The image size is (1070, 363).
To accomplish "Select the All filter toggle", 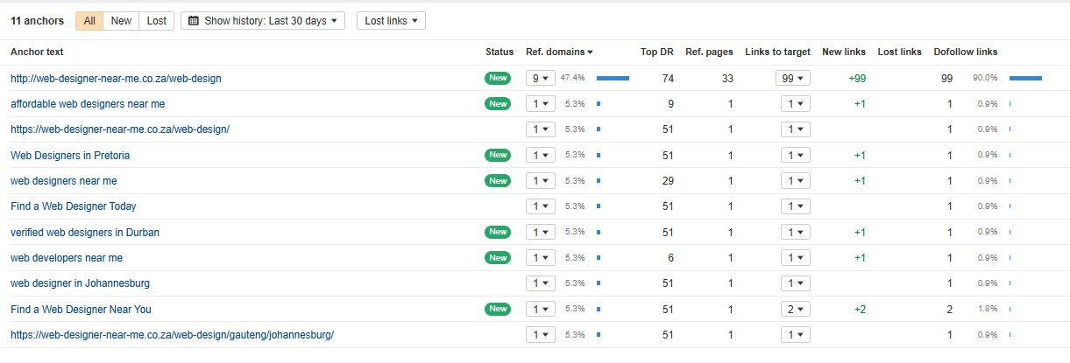I will [x=89, y=21].
